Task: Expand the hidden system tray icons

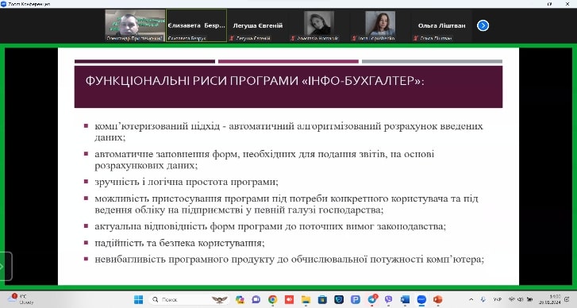Action: pos(471,299)
